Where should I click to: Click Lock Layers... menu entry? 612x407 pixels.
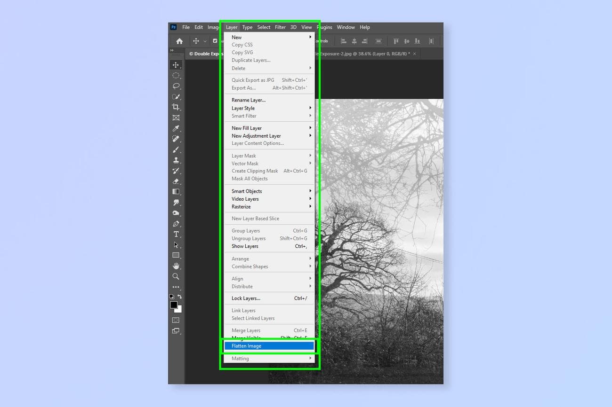tap(246, 298)
